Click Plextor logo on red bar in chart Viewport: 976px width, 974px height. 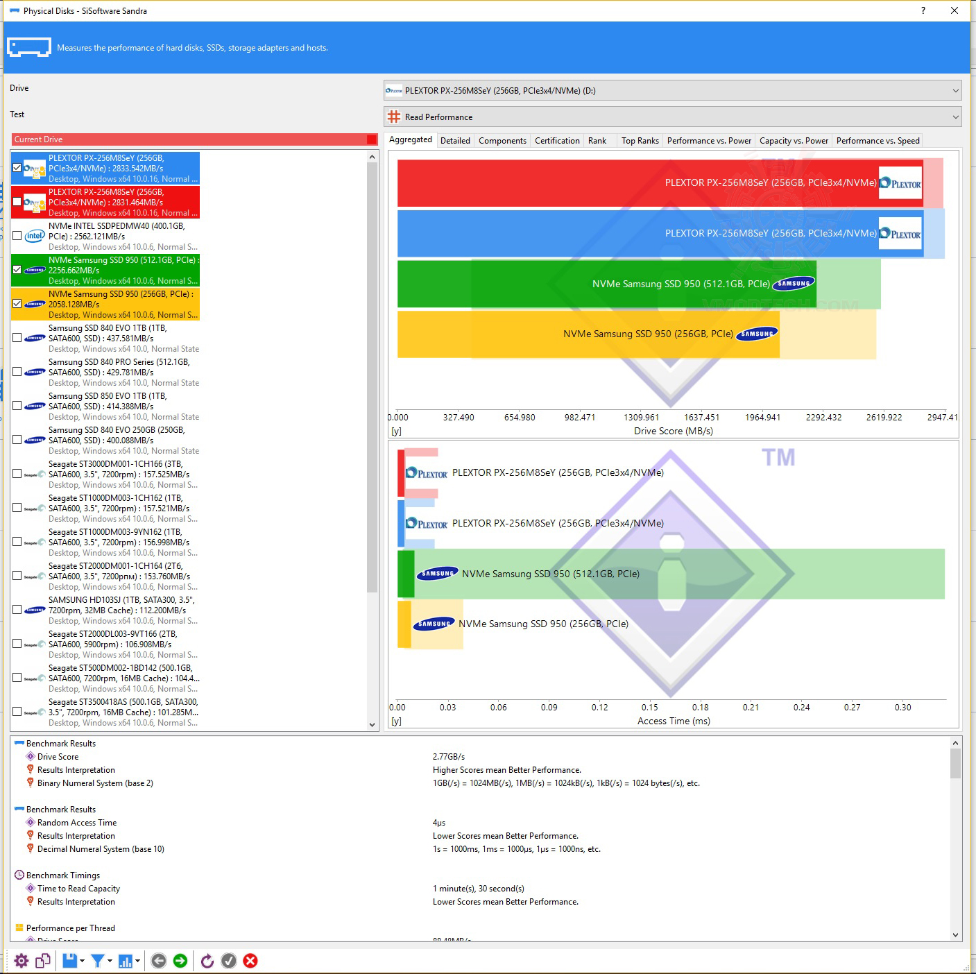[900, 183]
